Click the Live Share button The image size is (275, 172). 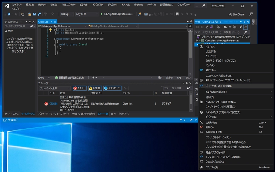236,14
